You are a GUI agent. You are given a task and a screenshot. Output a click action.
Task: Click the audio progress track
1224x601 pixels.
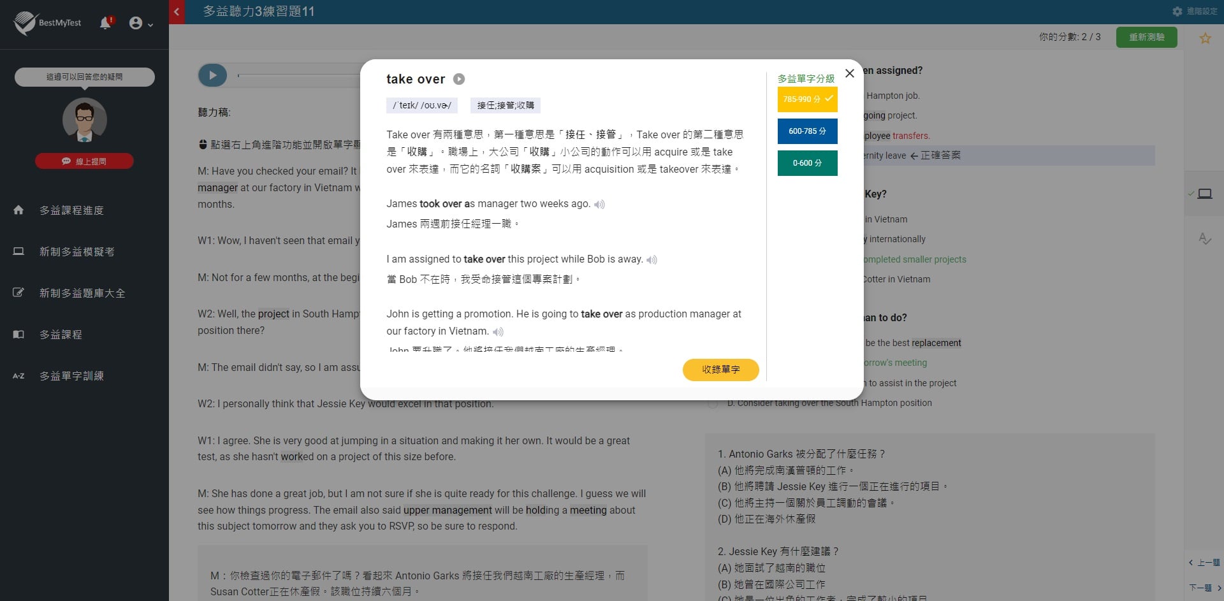tap(298, 75)
